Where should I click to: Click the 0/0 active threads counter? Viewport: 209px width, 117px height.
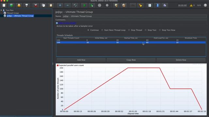[199, 6]
